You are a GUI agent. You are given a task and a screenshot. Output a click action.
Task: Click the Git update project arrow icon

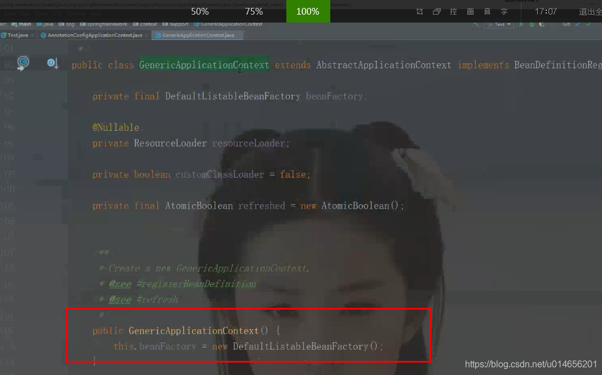577,24
